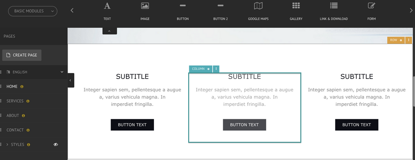Click the info icon next to Home
The height and width of the screenshot is (160, 415).
(22, 87)
